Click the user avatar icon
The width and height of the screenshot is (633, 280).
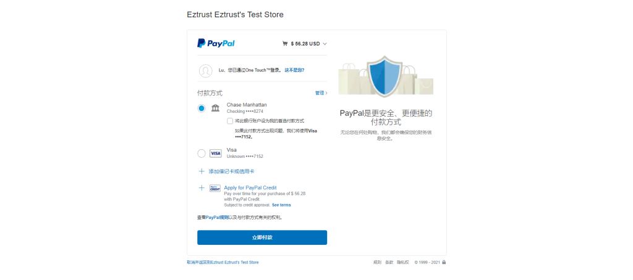point(205,70)
